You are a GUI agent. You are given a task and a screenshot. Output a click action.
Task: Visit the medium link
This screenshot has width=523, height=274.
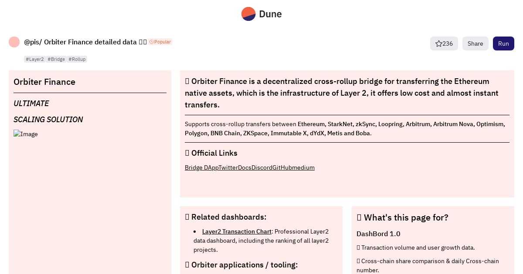303,167
